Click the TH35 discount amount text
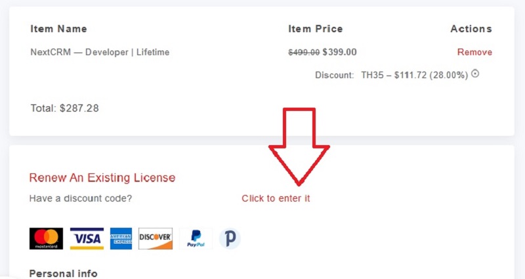Image resolution: width=525 pixels, height=279 pixels. click(x=415, y=75)
